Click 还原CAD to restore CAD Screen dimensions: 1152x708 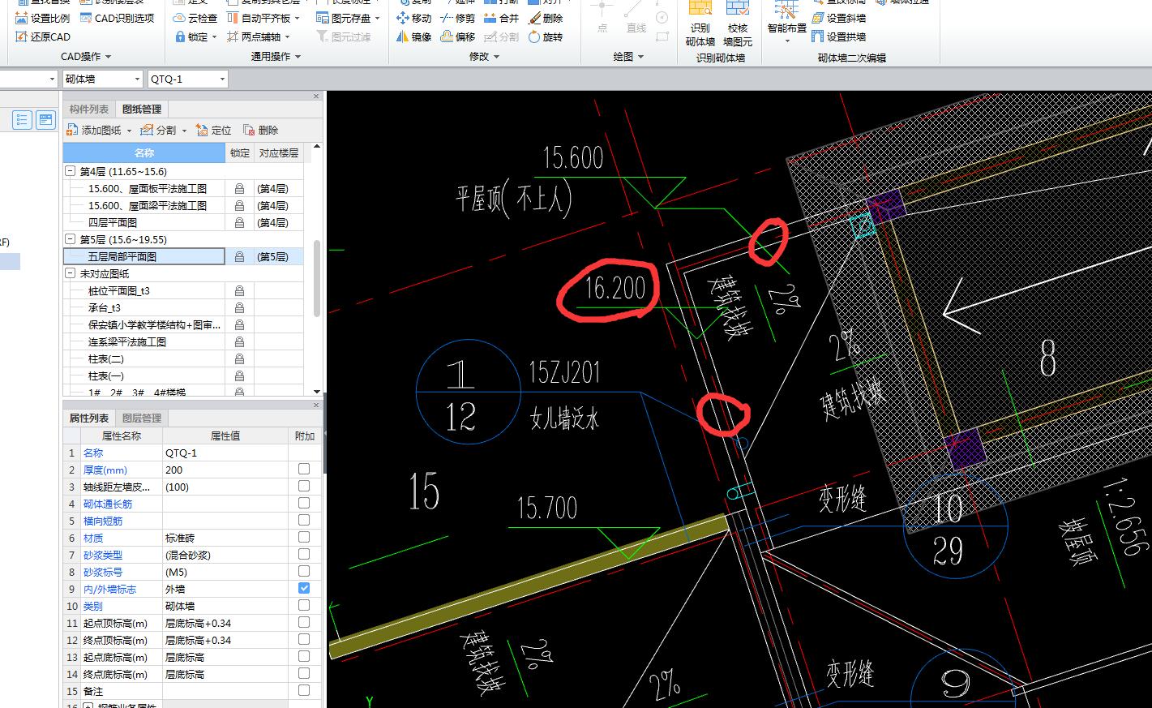[x=42, y=36]
